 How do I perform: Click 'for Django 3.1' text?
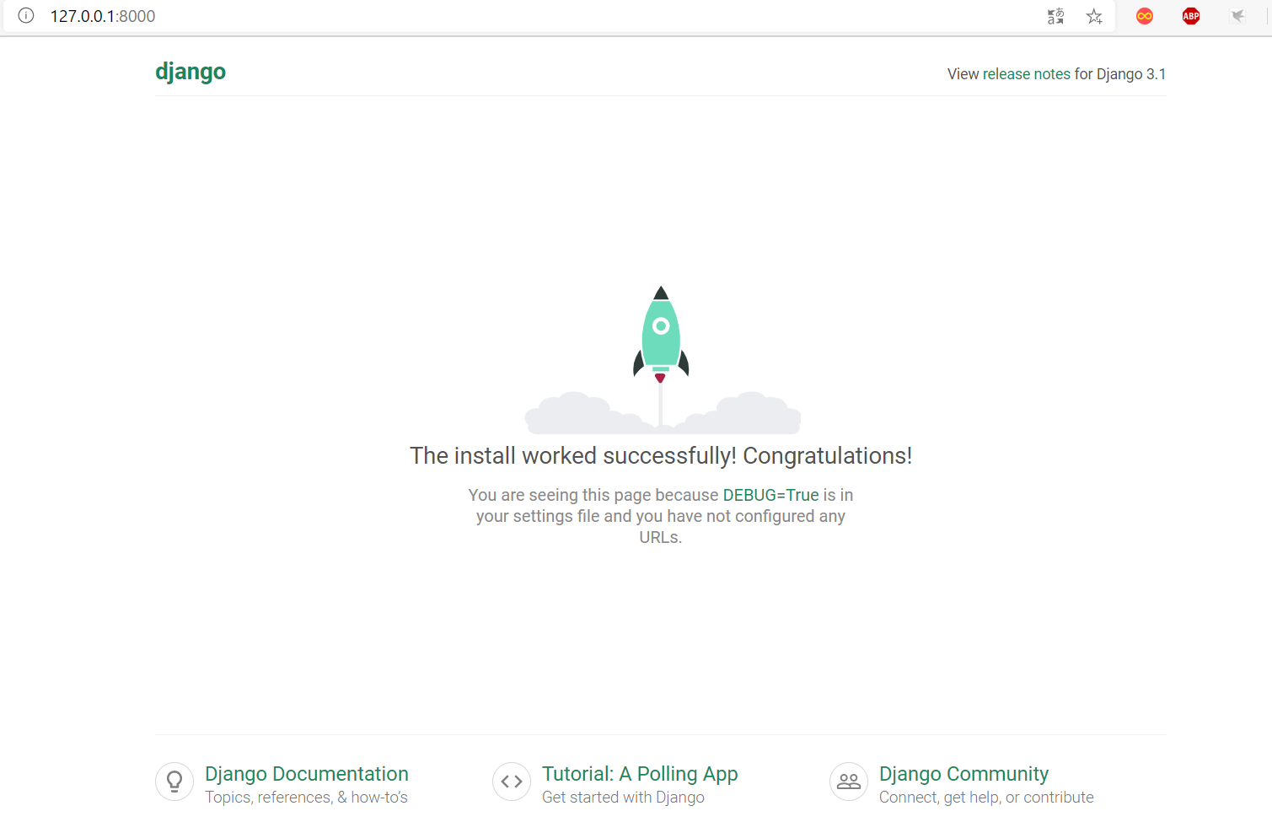point(1120,74)
